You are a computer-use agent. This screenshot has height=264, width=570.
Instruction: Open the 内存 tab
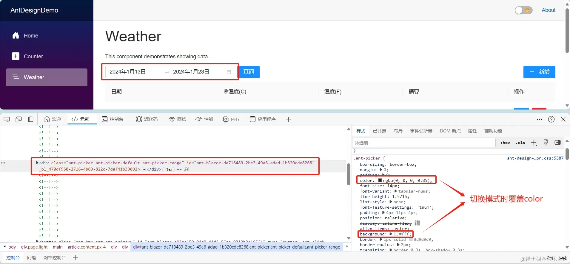point(231,119)
